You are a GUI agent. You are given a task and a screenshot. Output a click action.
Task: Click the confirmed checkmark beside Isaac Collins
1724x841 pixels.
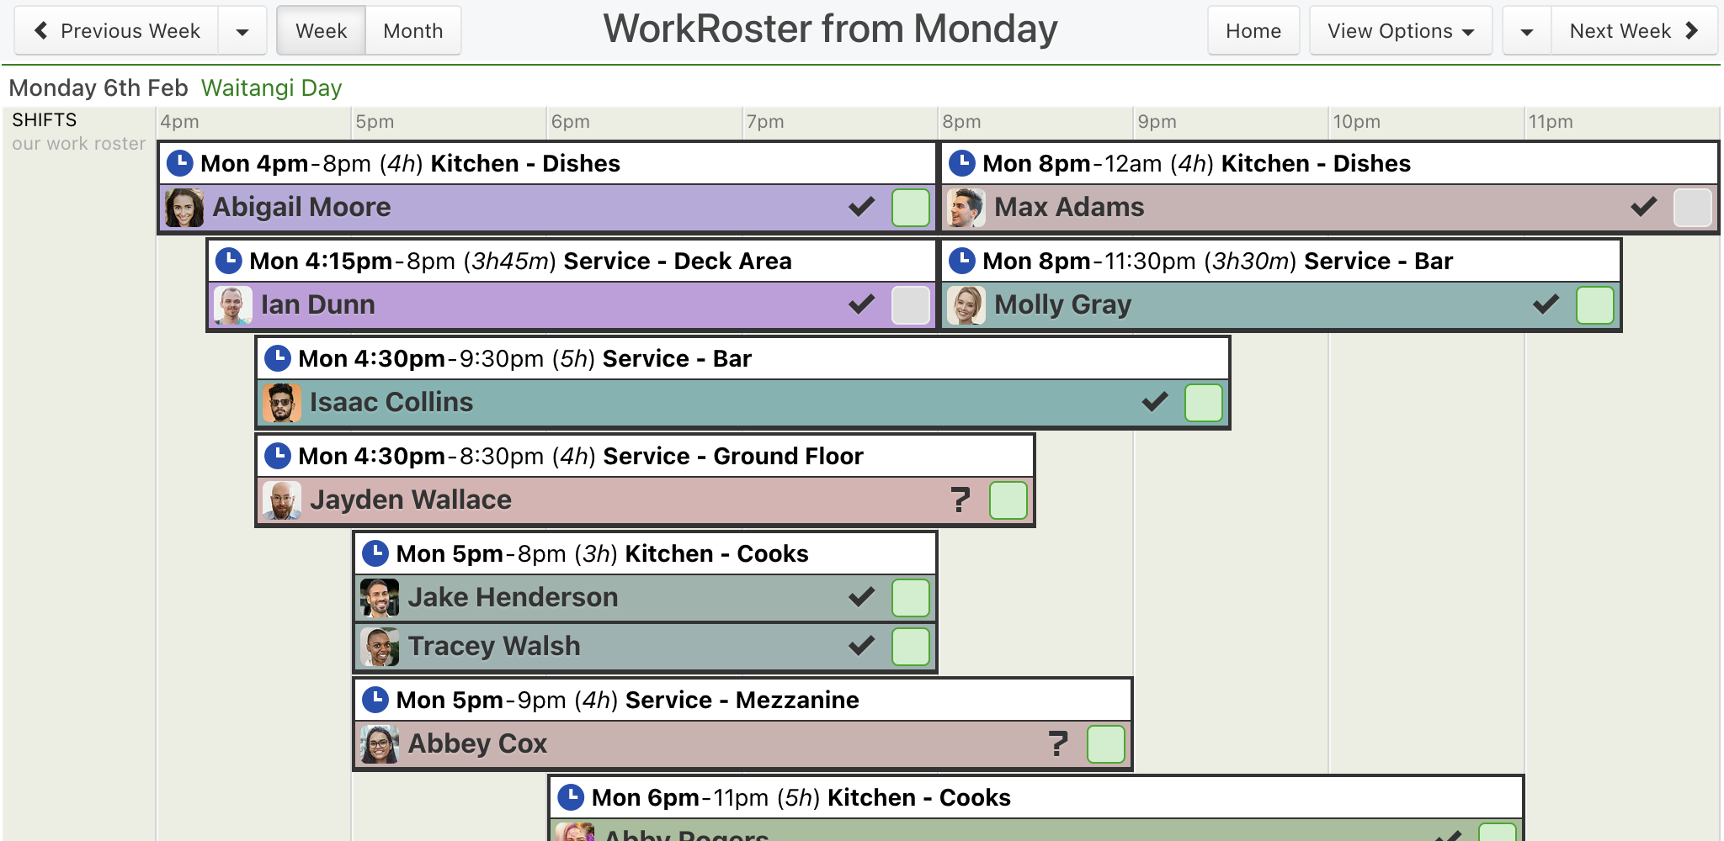pyautogui.click(x=1155, y=402)
